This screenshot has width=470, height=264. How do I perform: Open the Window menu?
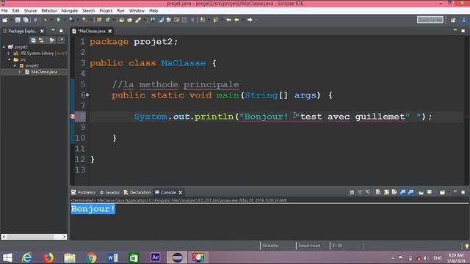(x=137, y=10)
